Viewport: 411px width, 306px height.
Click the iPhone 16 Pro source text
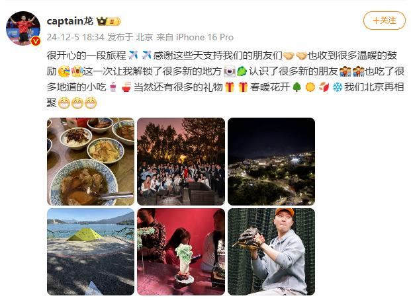tap(205, 37)
